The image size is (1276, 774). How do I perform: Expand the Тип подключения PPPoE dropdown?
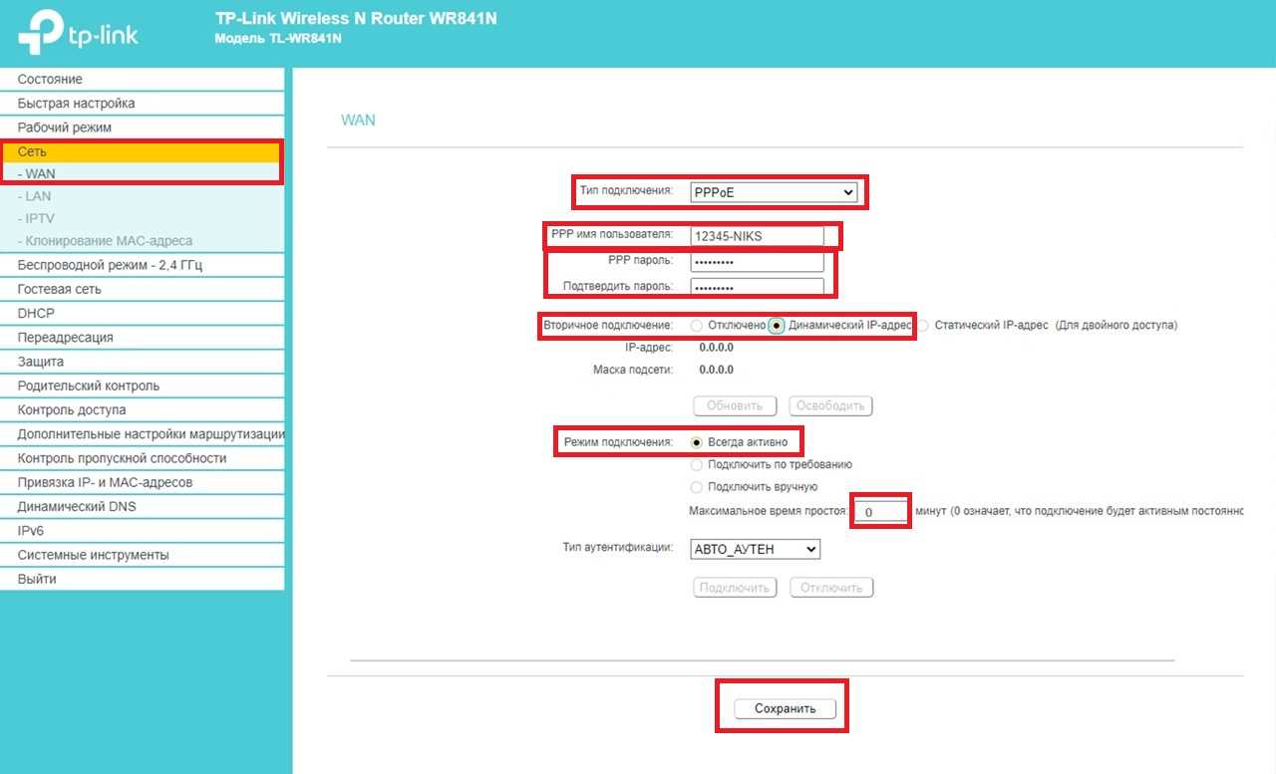[x=774, y=192]
